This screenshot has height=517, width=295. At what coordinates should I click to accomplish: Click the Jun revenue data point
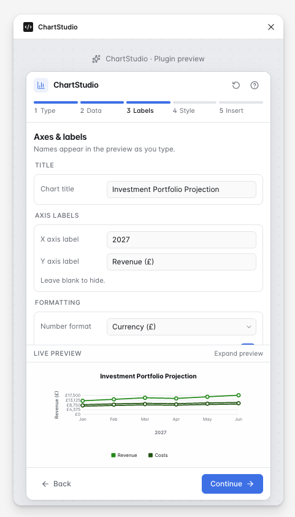pyautogui.click(x=239, y=395)
